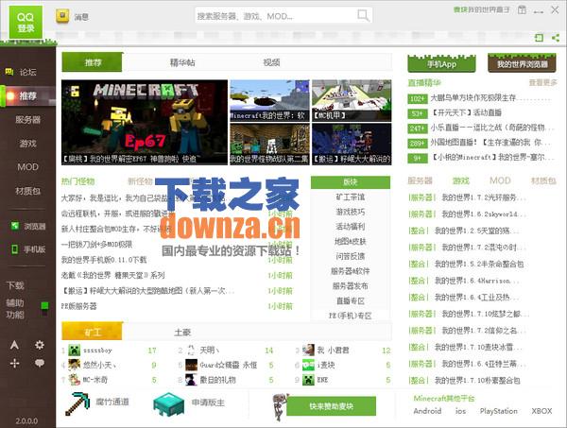Switch to the 土豪 ranking tab
This screenshot has width=567, height=428.
(x=182, y=333)
